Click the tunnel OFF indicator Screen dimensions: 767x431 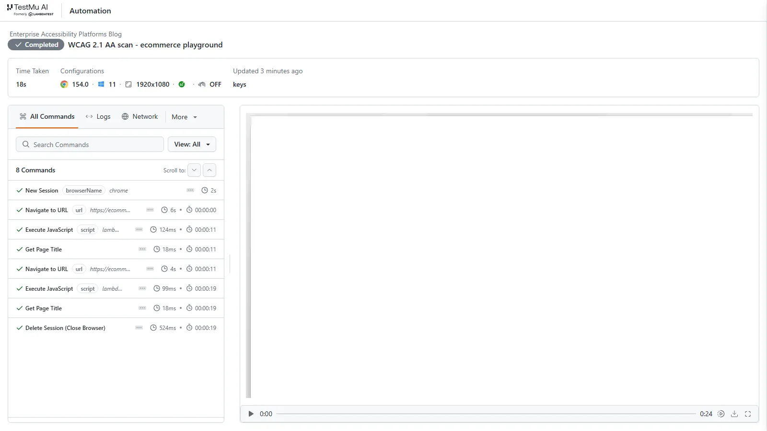(210, 84)
